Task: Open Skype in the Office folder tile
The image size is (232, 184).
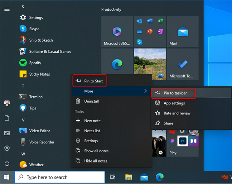Action: coord(139,42)
